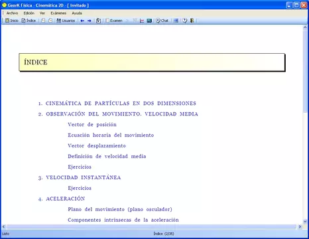Image resolution: width=309 pixels, height=239 pixels.
Task: Click the exit door icon
Action: tap(192, 21)
